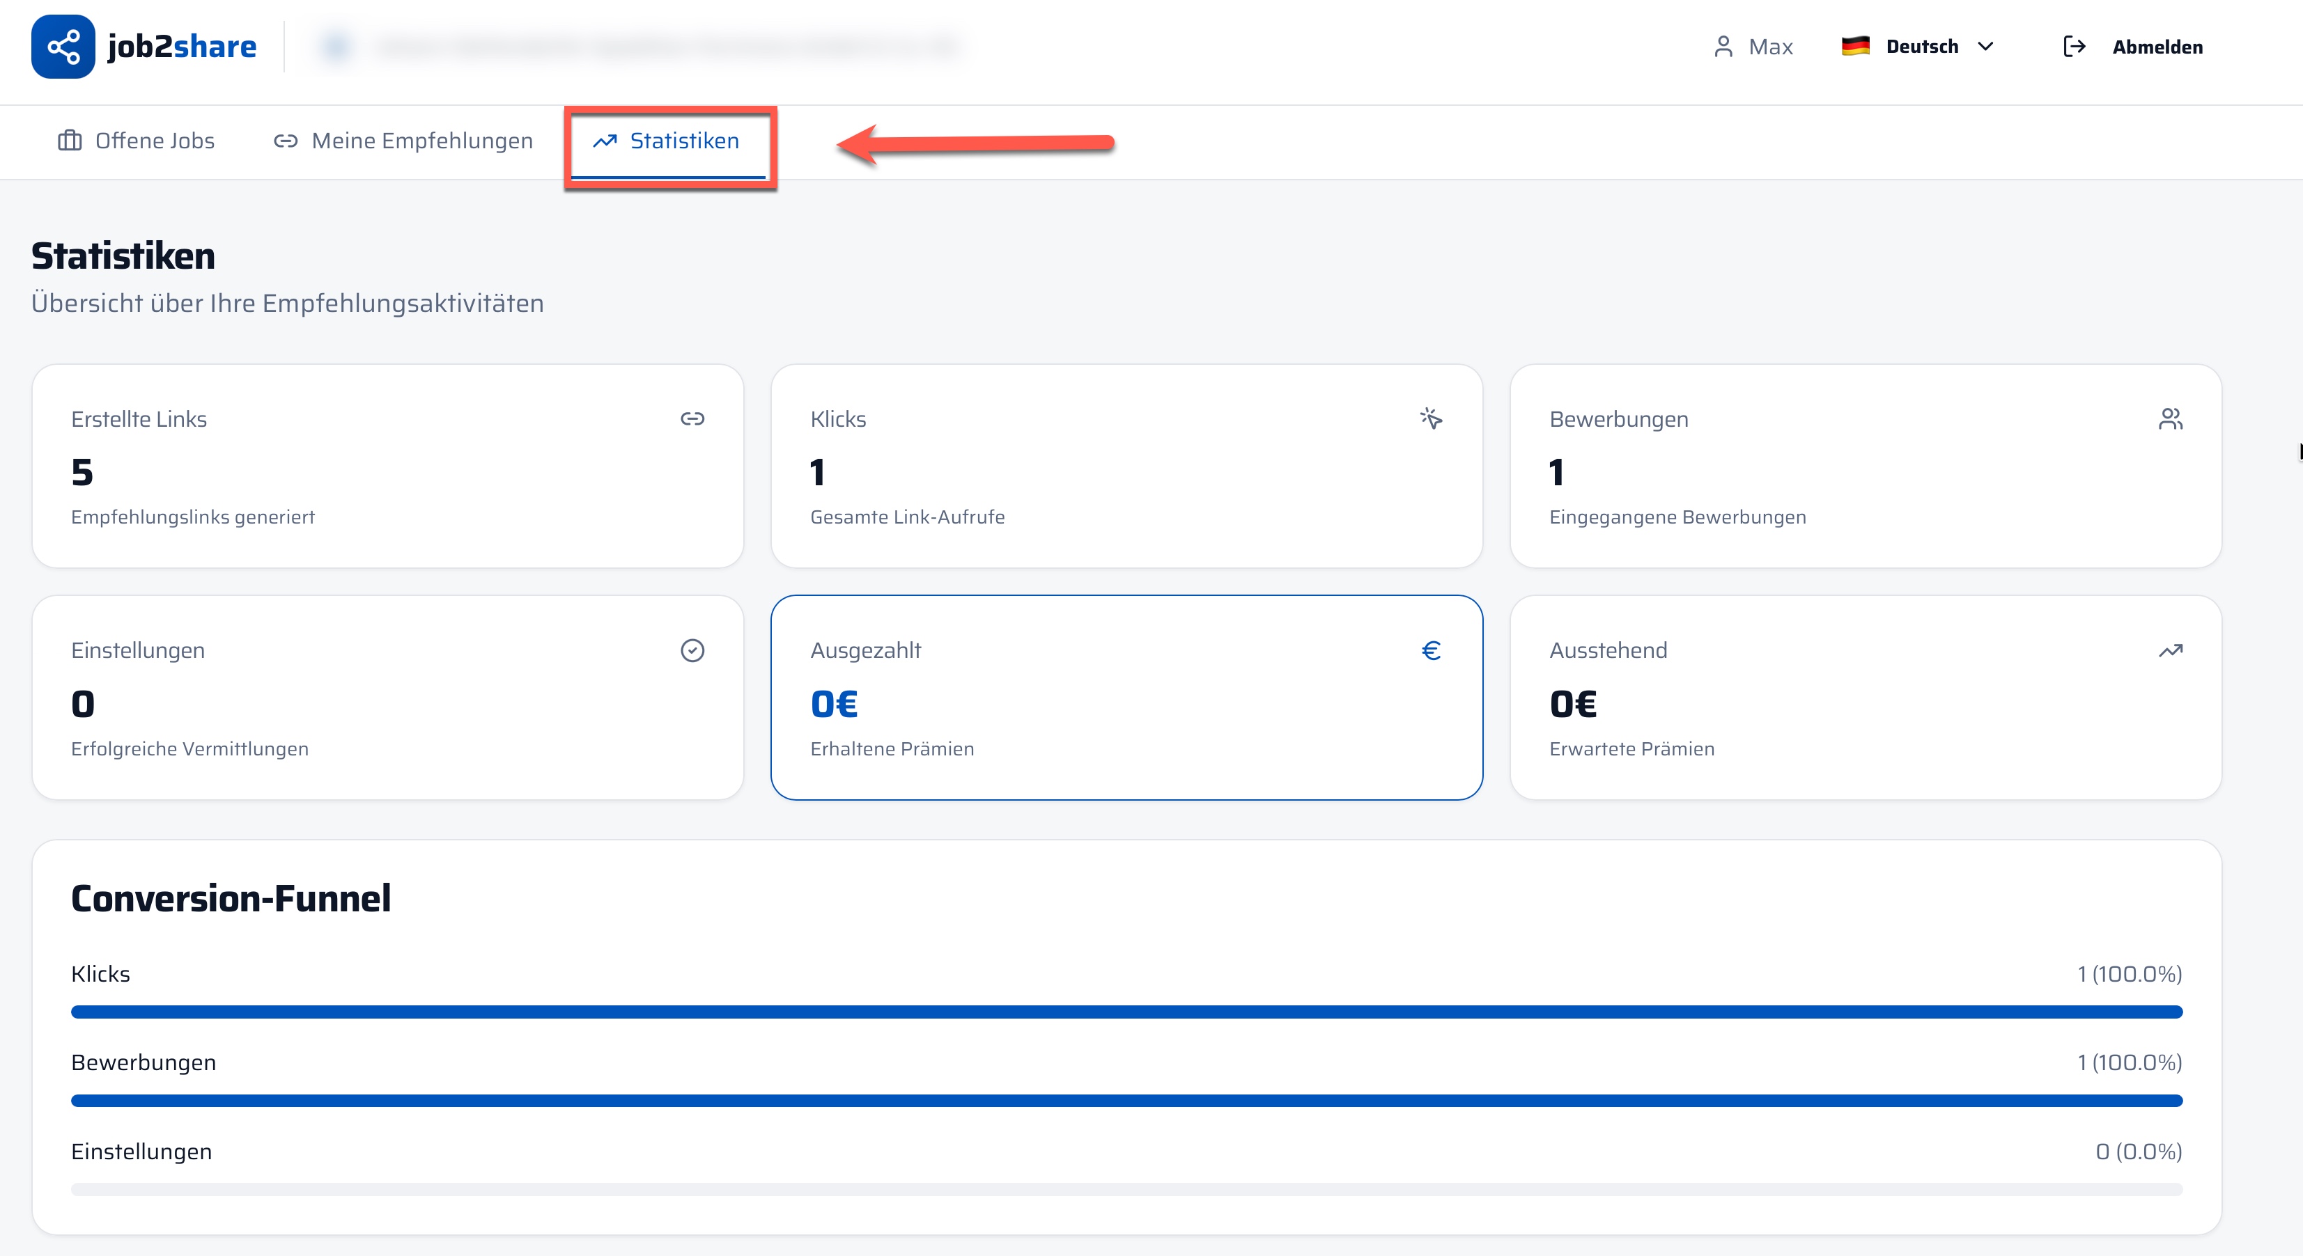2303x1256 pixels.
Task: Select the Erstellte Links value 5
Action: pos(82,471)
